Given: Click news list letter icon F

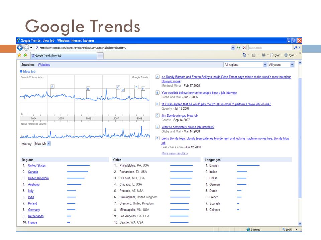Looking at the screenshot, I should 157,138.
